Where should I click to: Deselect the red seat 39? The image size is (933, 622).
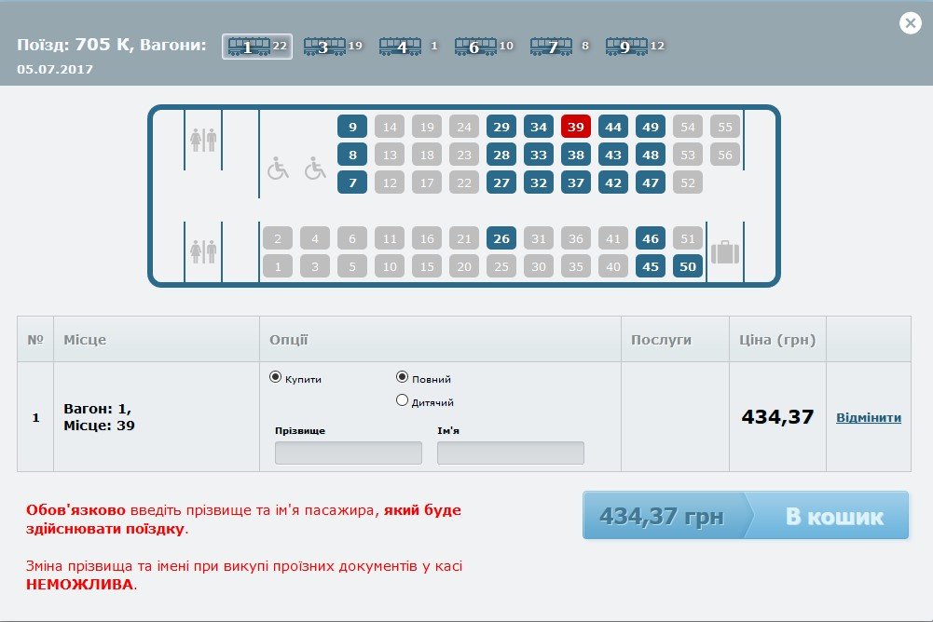(x=576, y=128)
